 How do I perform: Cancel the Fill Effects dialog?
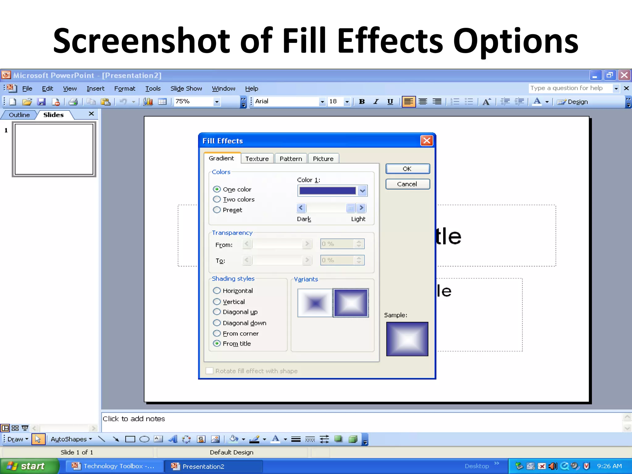pyautogui.click(x=407, y=184)
